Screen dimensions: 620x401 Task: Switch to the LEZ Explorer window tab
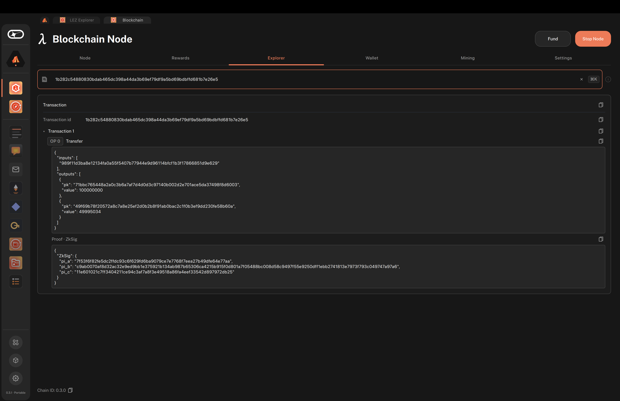(x=76, y=20)
